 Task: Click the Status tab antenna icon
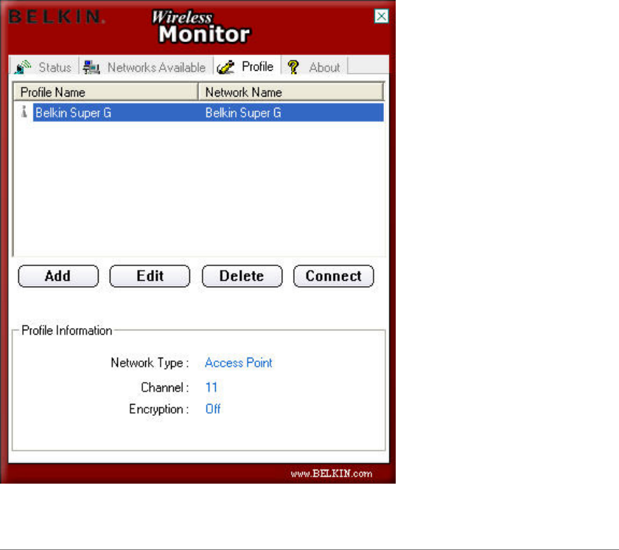(x=23, y=67)
